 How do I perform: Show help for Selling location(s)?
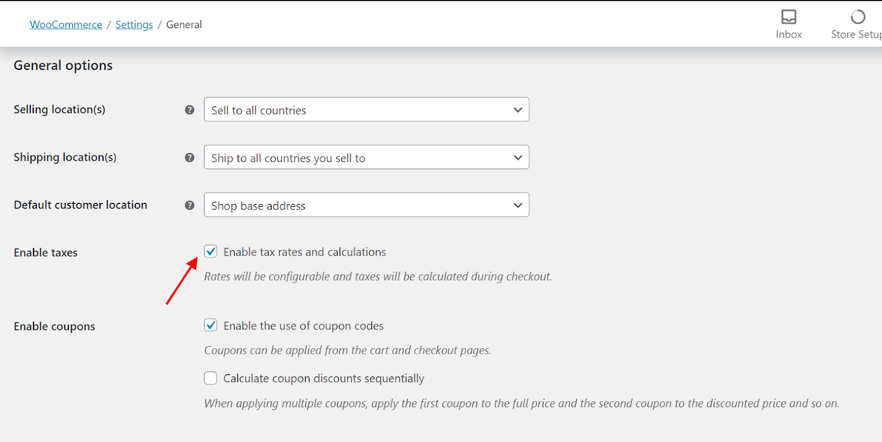(190, 110)
